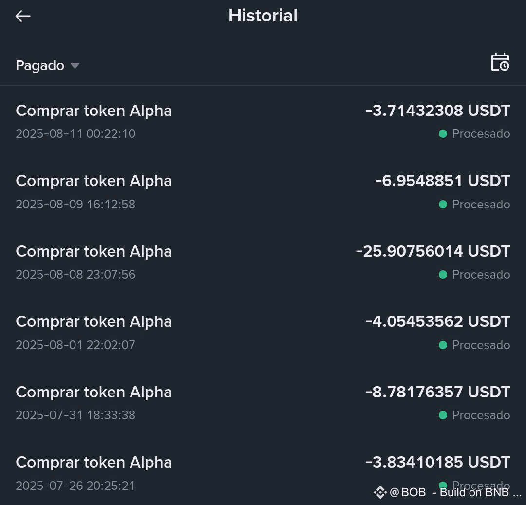Click green status dot of 2025-08-01 transaction
Viewport: 526px width, 505px height.
click(443, 345)
